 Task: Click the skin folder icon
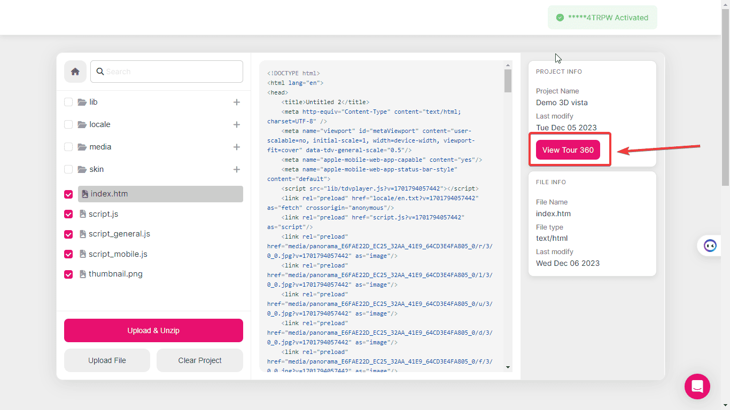[x=82, y=169]
